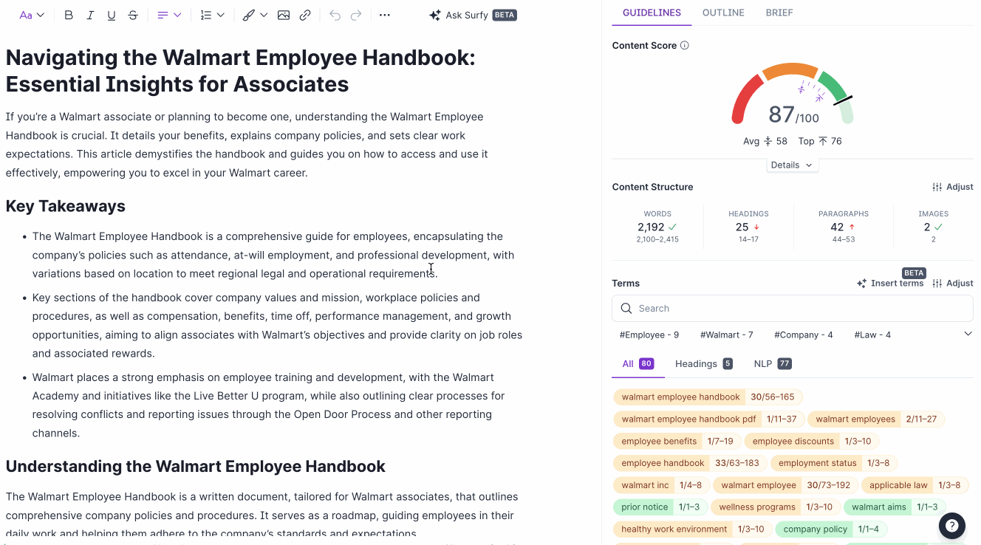
Task: Apply underline formatting
Action: tap(112, 15)
